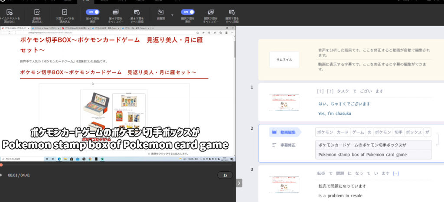Click the is a problem in resale translation
Image resolution: width=444 pixels, height=202 pixels.
pyautogui.click(x=340, y=196)
